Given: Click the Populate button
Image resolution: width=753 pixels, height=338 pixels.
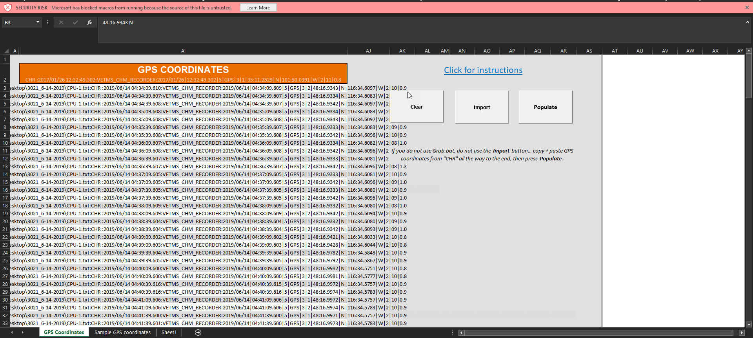Looking at the screenshot, I should point(546,107).
